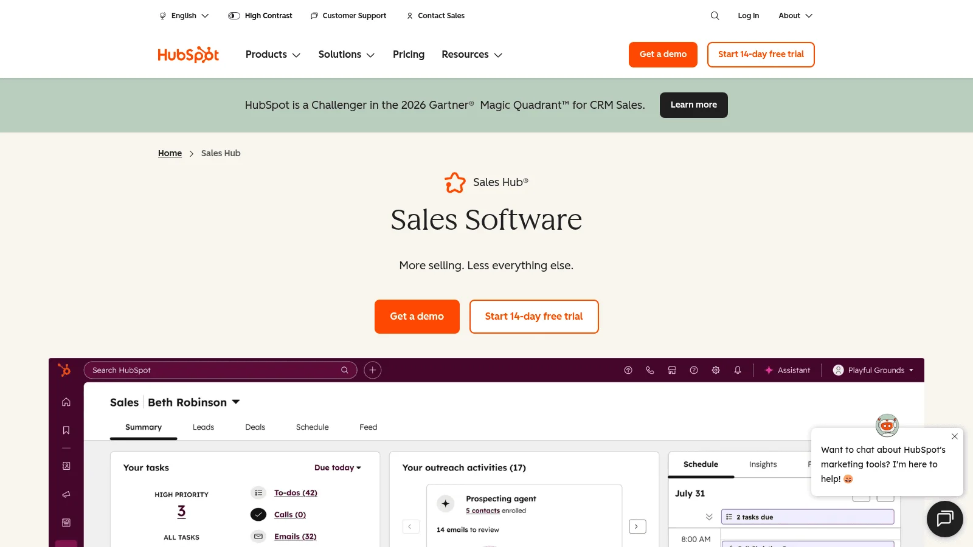Click the Pricing menu item

(409, 55)
